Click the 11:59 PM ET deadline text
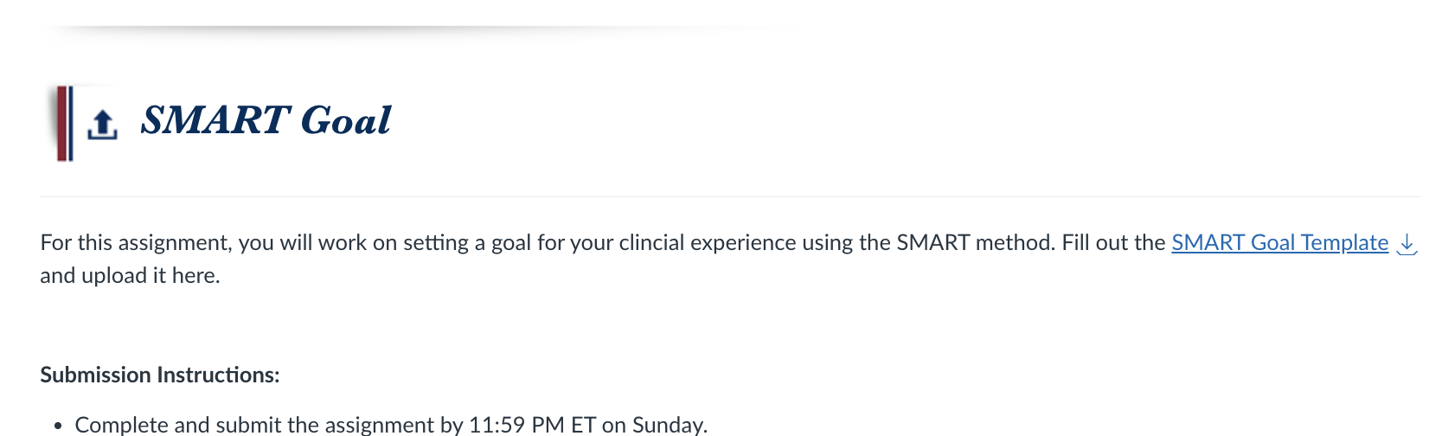Image resolution: width=1429 pixels, height=436 pixels. click(x=532, y=425)
